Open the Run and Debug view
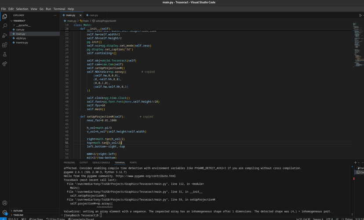 (x=5, y=36)
